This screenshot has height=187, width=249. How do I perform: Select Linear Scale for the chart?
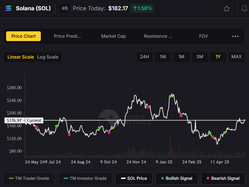21,57
